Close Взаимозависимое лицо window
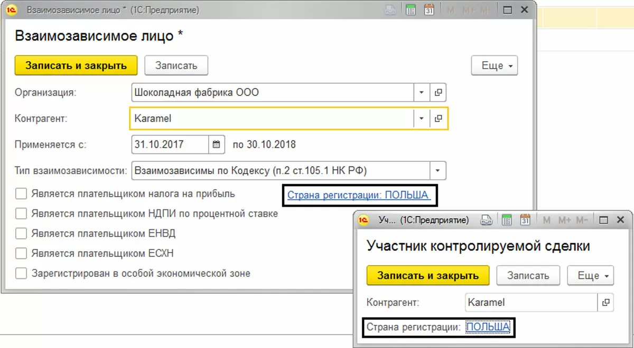Screen dimensions: 634x348 pos(524,10)
